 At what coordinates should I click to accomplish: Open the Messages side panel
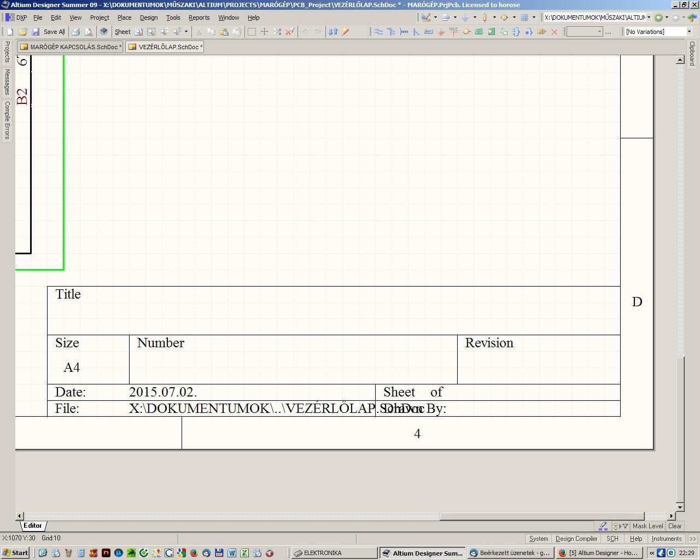point(7,82)
